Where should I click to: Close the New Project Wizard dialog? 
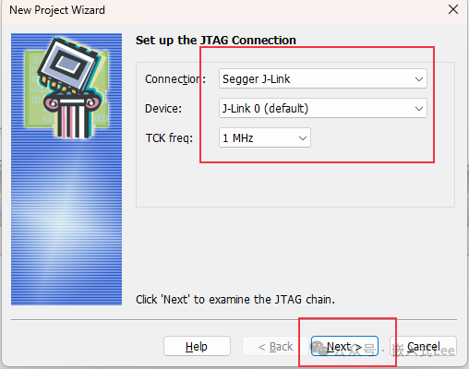(453, 9)
